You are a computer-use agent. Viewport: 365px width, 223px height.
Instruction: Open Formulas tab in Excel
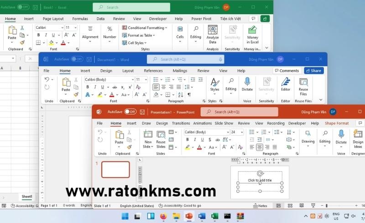point(80,19)
